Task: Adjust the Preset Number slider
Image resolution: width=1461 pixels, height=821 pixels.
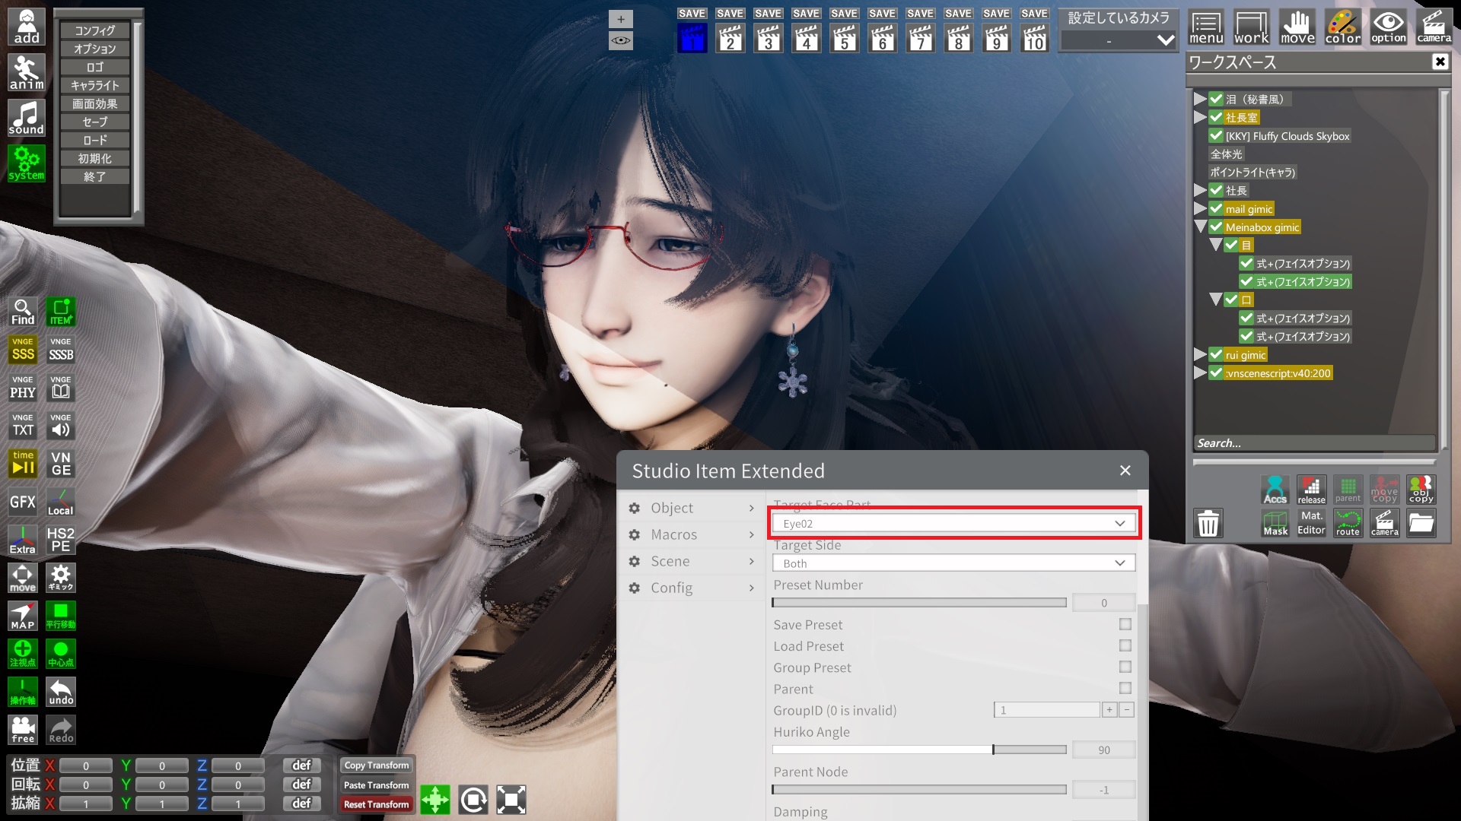Action: click(x=919, y=602)
